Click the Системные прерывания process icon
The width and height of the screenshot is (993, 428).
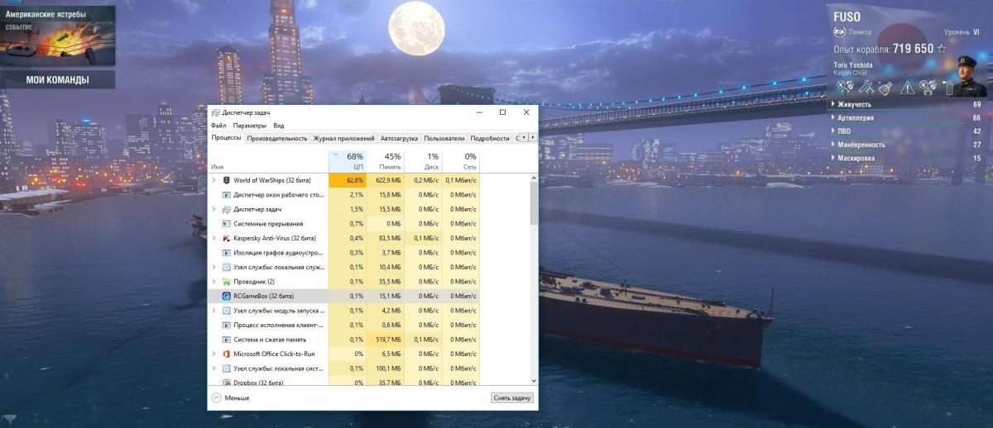pyautogui.click(x=227, y=224)
